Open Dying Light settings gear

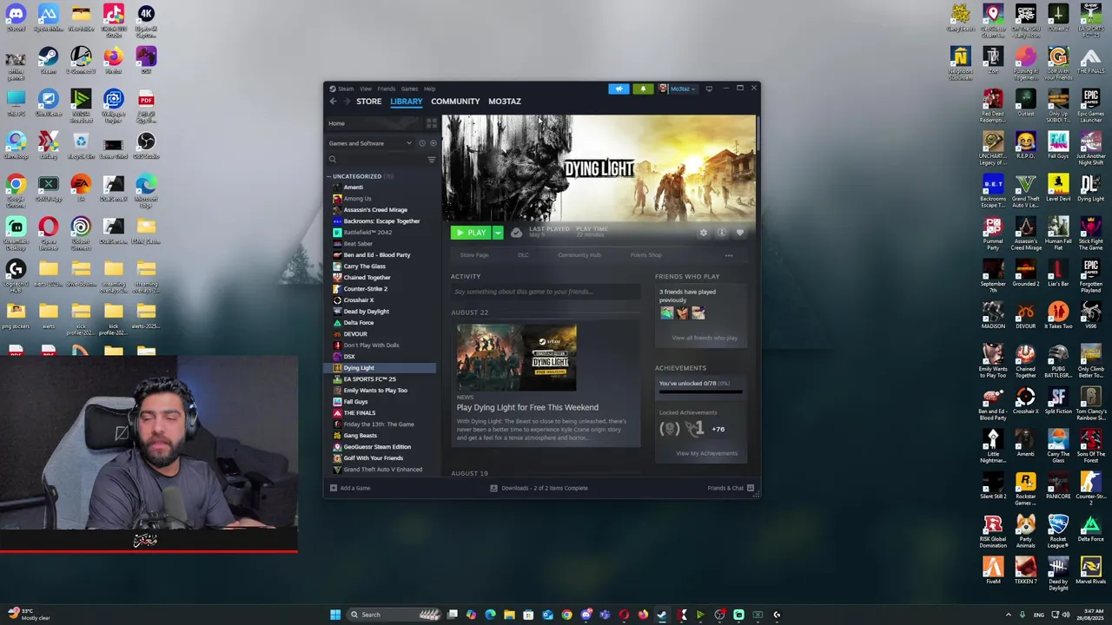[x=704, y=233]
